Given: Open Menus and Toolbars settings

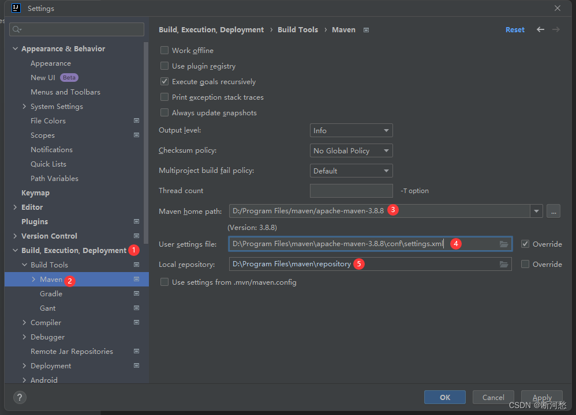Looking at the screenshot, I should (65, 92).
